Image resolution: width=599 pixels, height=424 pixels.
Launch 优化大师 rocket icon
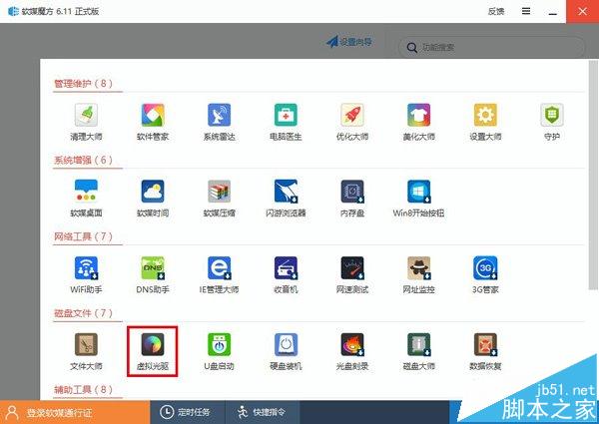pos(351,122)
